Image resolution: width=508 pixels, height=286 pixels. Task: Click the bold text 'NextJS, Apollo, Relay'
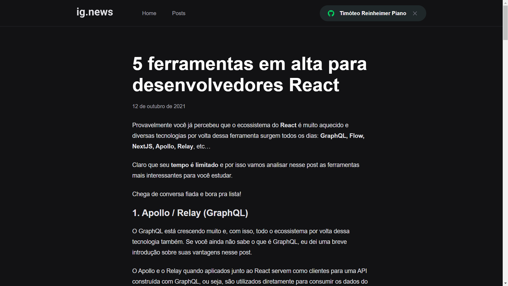coord(163,146)
